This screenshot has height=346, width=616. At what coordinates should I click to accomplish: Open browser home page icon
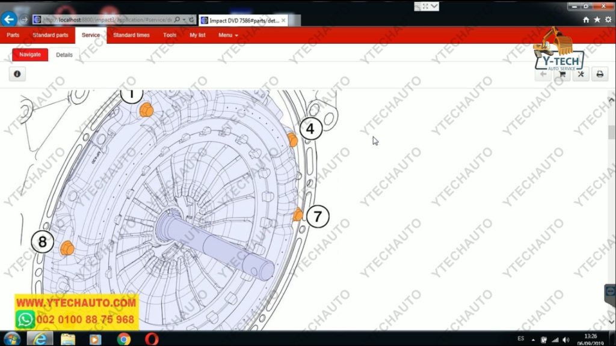[586, 20]
